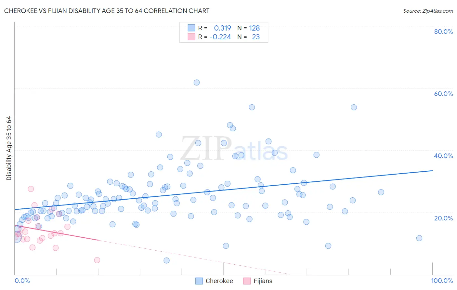The image size is (457, 290).
Task: Click the 80.0% y-axis label
Action: click(443, 32)
